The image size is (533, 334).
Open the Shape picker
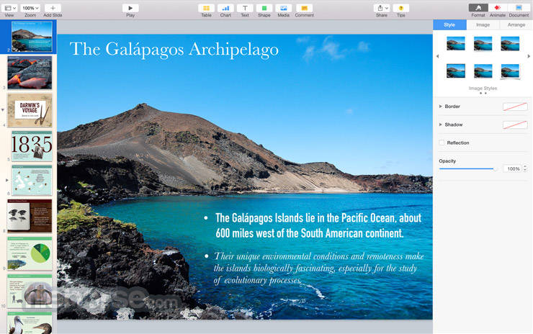[x=264, y=7]
